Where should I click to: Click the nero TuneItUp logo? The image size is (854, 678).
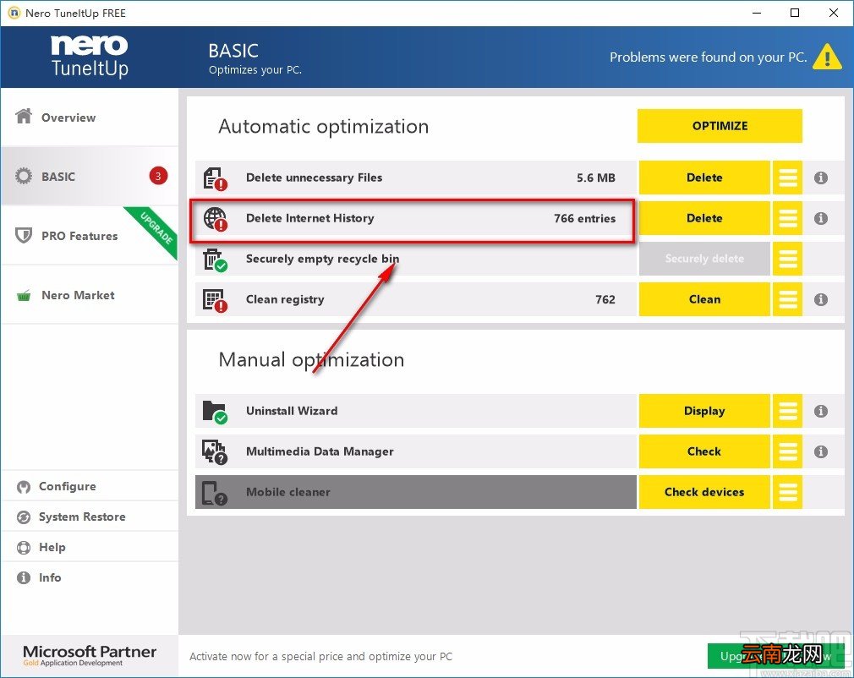[x=90, y=57]
